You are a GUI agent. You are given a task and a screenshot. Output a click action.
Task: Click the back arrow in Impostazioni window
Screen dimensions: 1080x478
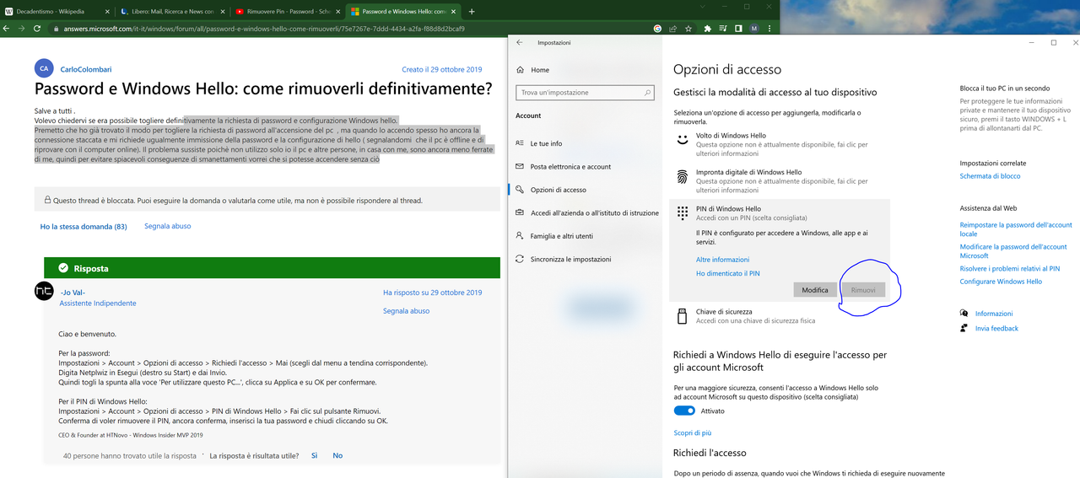click(519, 42)
